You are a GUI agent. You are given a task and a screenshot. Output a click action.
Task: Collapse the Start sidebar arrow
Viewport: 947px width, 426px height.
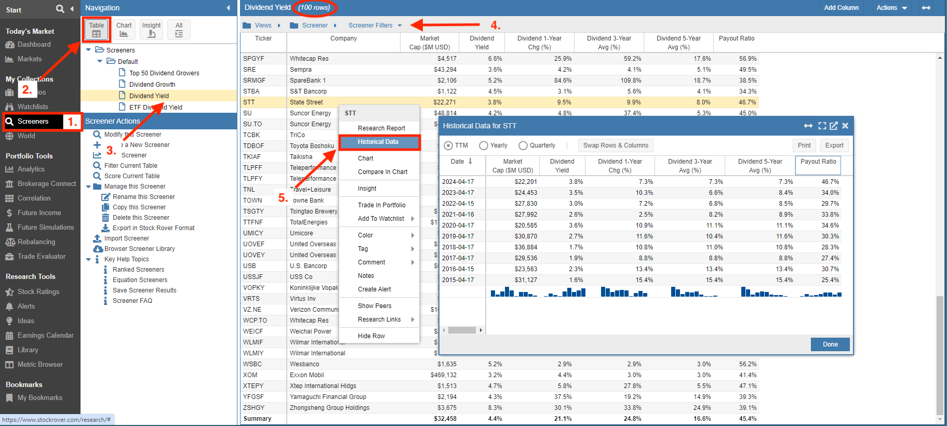72,9
